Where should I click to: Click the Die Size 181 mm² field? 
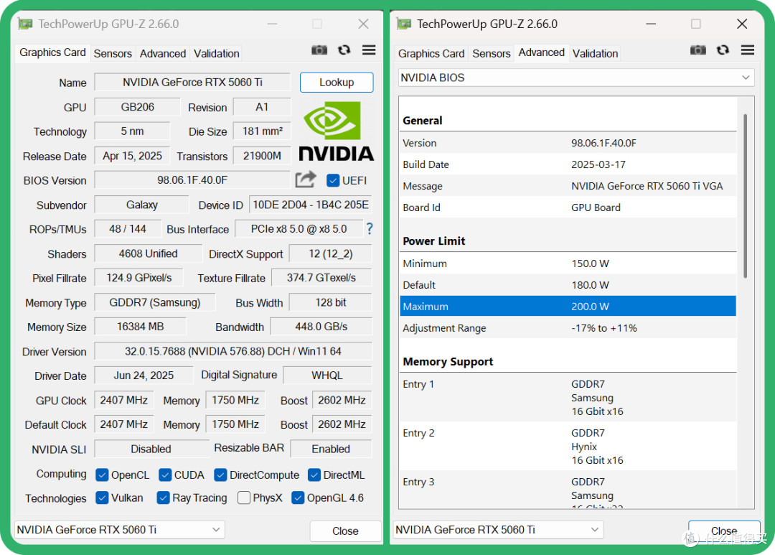[262, 131]
